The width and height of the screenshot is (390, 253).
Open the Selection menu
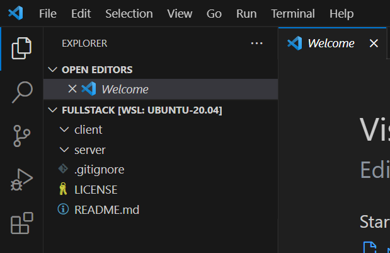tap(129, 13)
